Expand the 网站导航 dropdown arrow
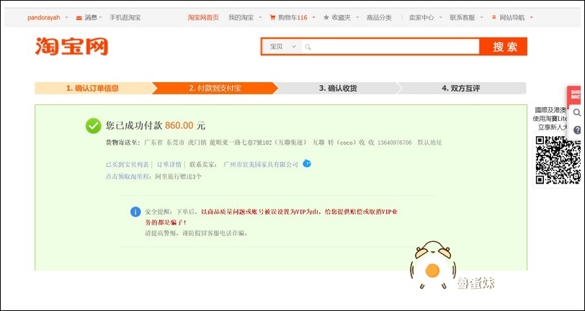The height and width of the screenshot is (311, 585). pyautogui.click(x=531, y=17)
